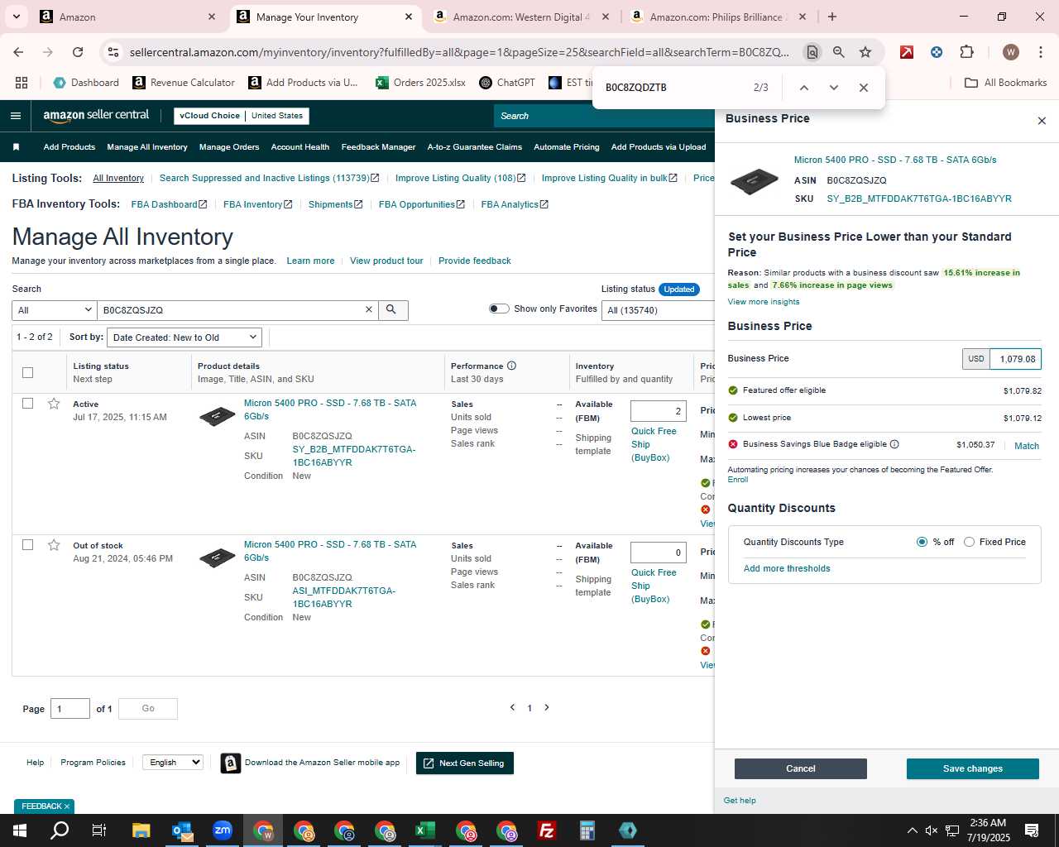Open Listing status All (135740) dropdown
The height and width of the screenshot is (847, 1059).
659,310
